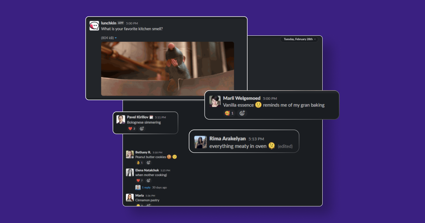Click the 'when mother cooking)' message

coord(151,175)
